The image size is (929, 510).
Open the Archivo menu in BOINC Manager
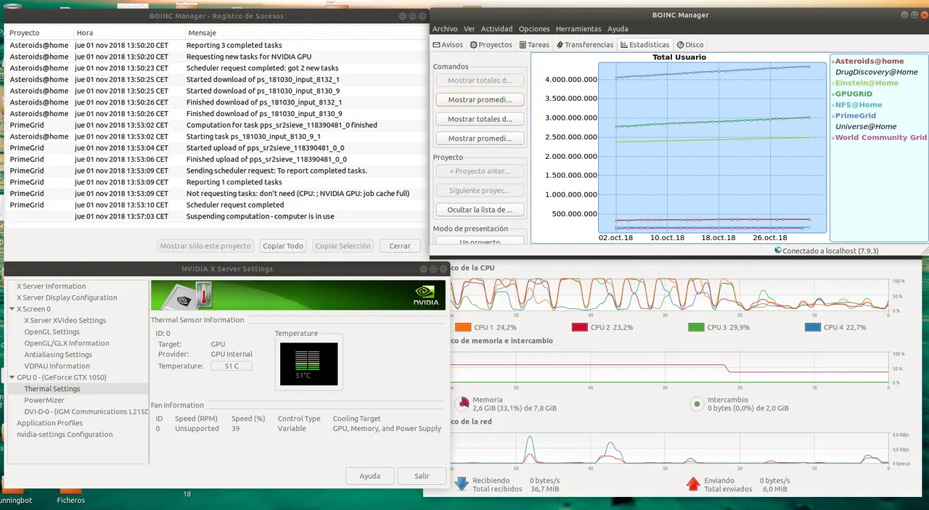(445, 29)
